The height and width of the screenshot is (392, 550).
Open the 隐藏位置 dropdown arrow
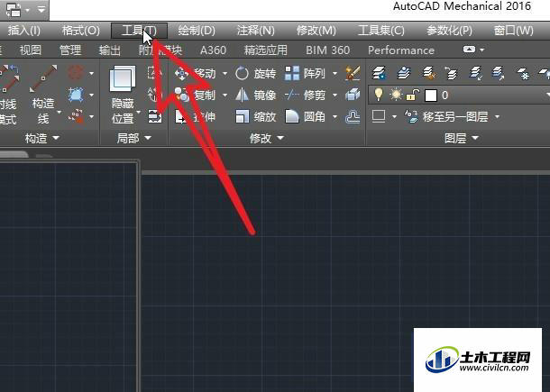(138, 113)
